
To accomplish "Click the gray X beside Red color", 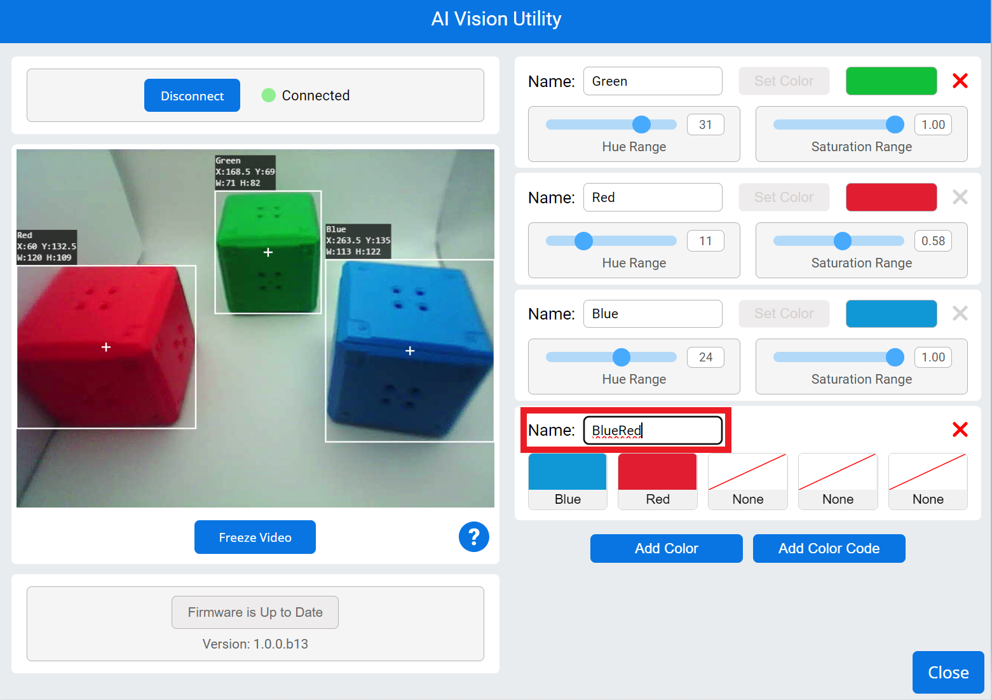I will click(960, 197).
